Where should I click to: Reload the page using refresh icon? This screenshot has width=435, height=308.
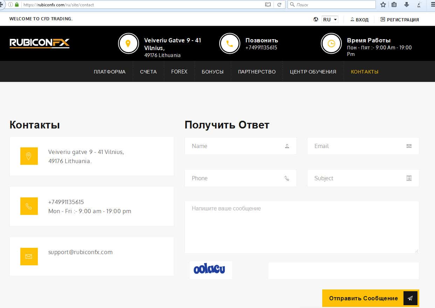coord(279,5)
